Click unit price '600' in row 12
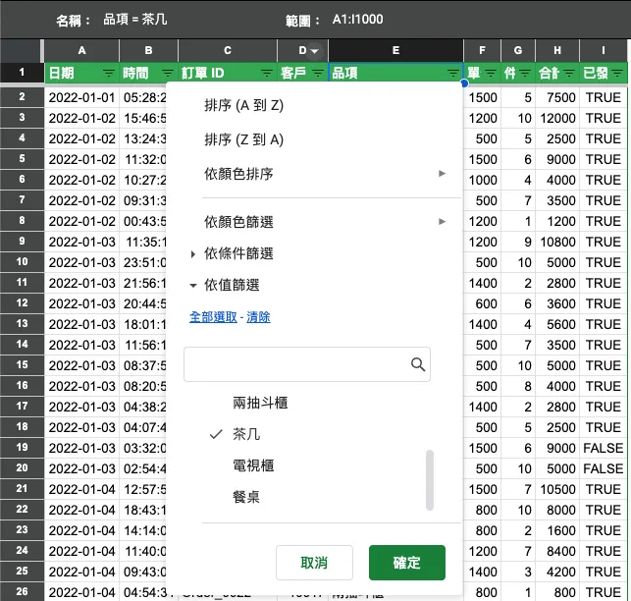 tap(482, 303)
